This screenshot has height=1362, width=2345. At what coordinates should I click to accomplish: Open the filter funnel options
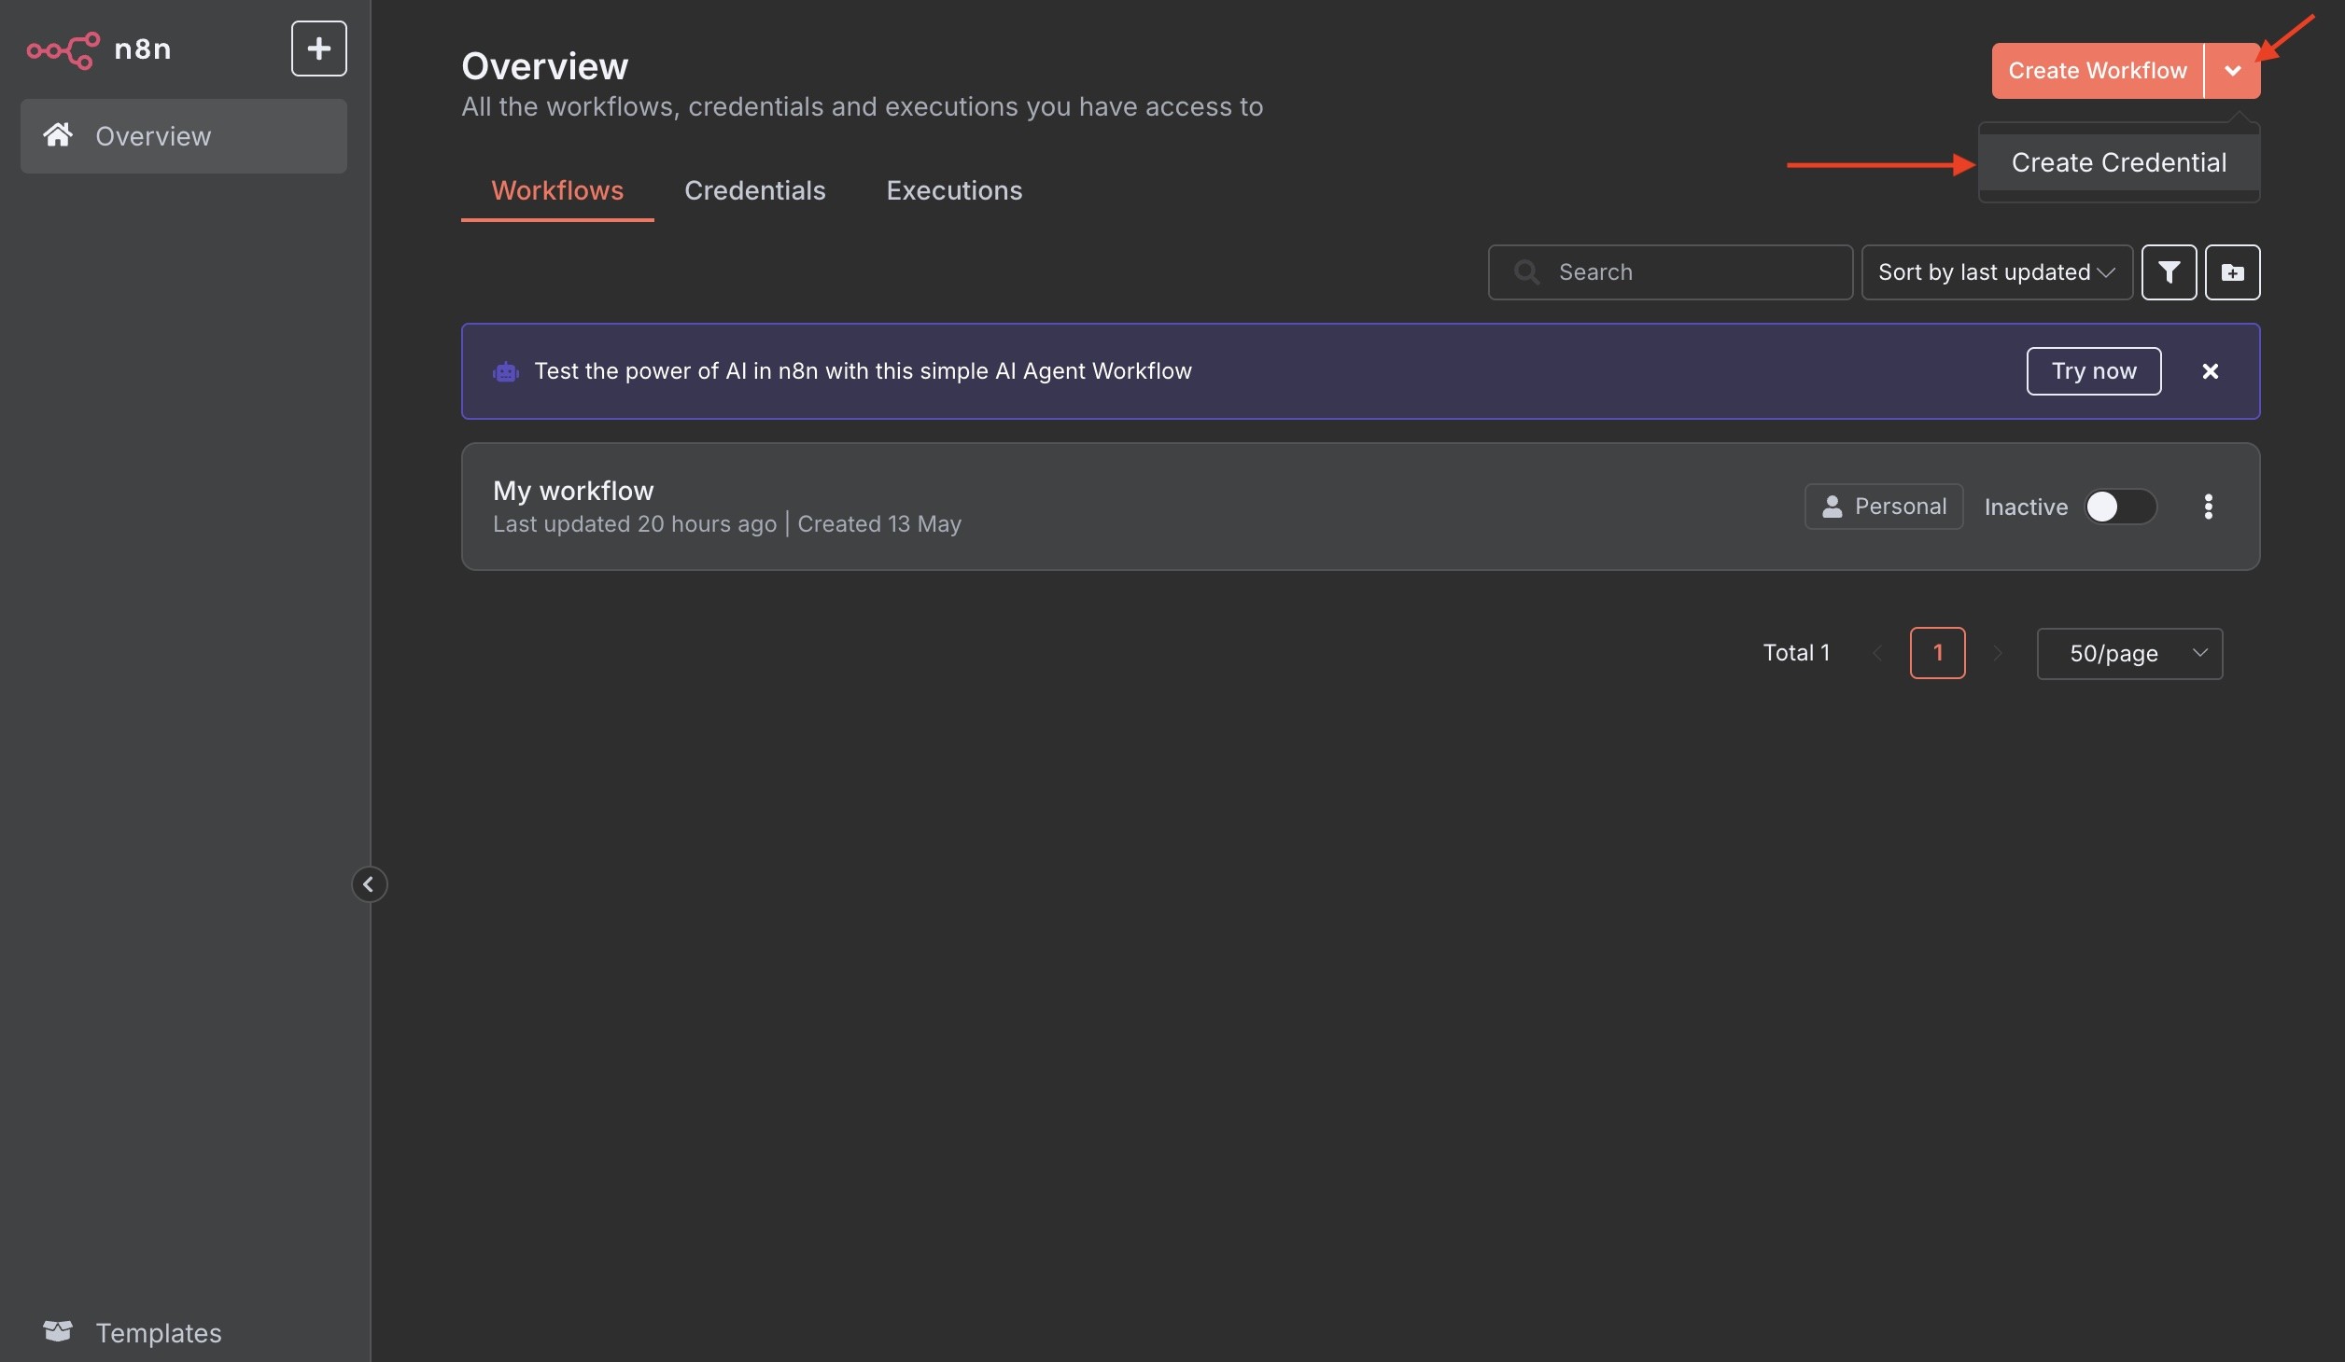[x=2169, y=272]
